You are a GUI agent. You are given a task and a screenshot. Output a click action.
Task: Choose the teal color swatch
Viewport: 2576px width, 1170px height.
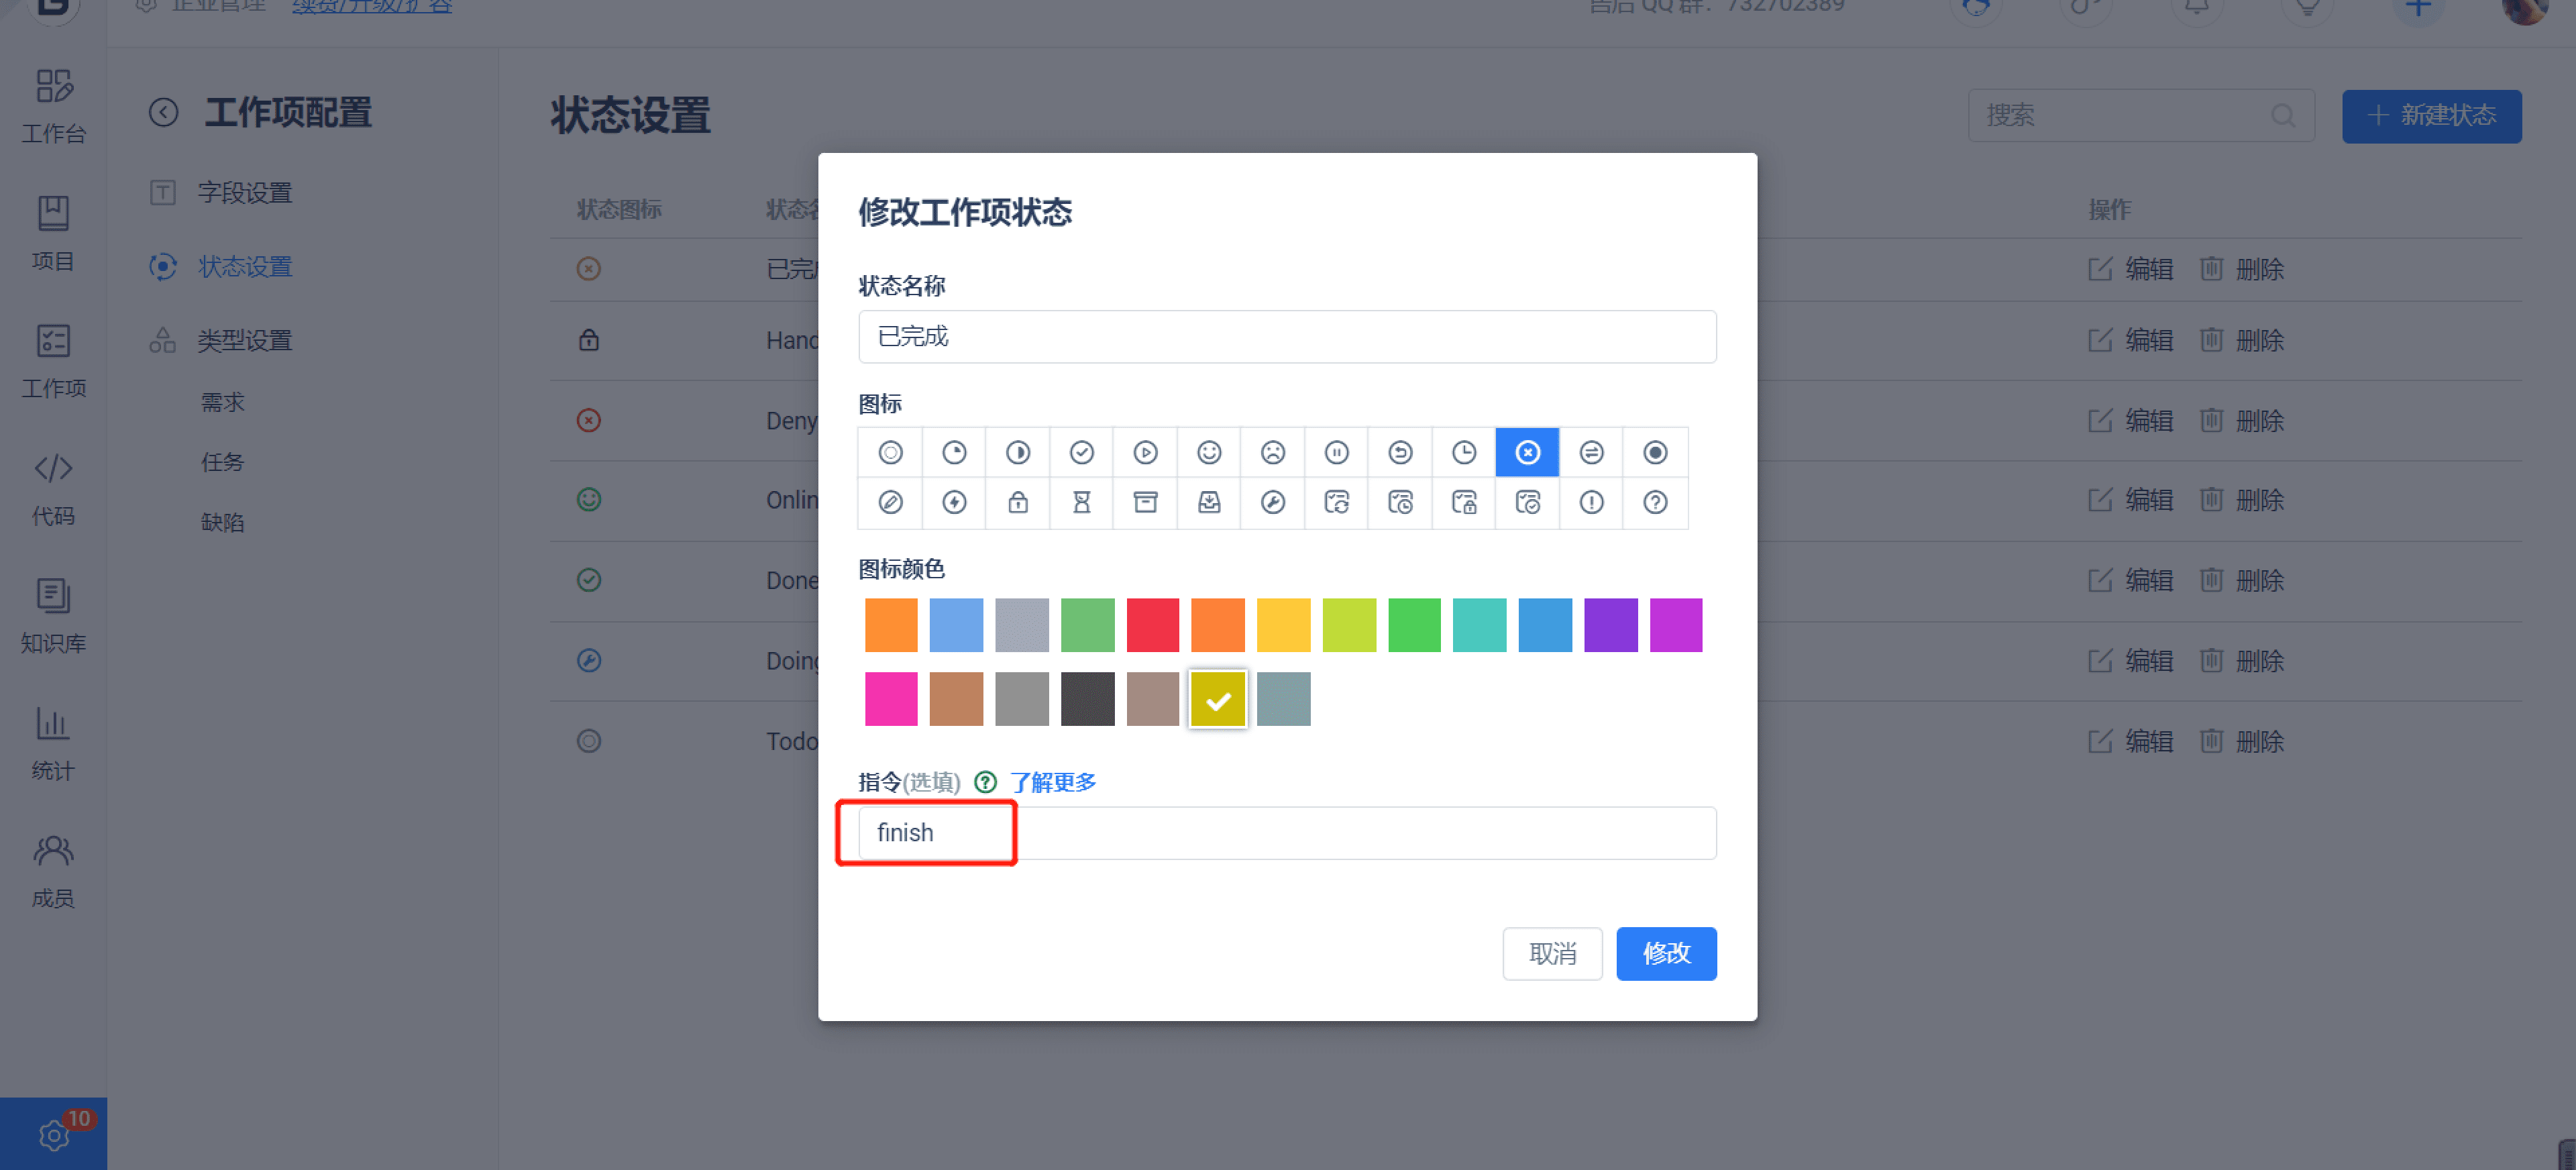pos(1480,625)
